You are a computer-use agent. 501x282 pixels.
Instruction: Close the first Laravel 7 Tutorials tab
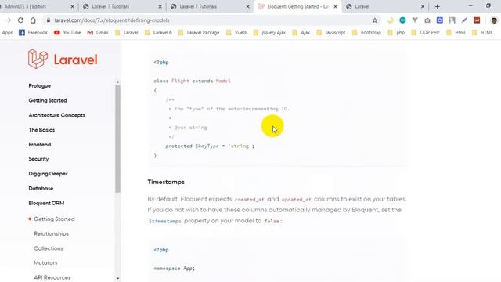(160, 6)
